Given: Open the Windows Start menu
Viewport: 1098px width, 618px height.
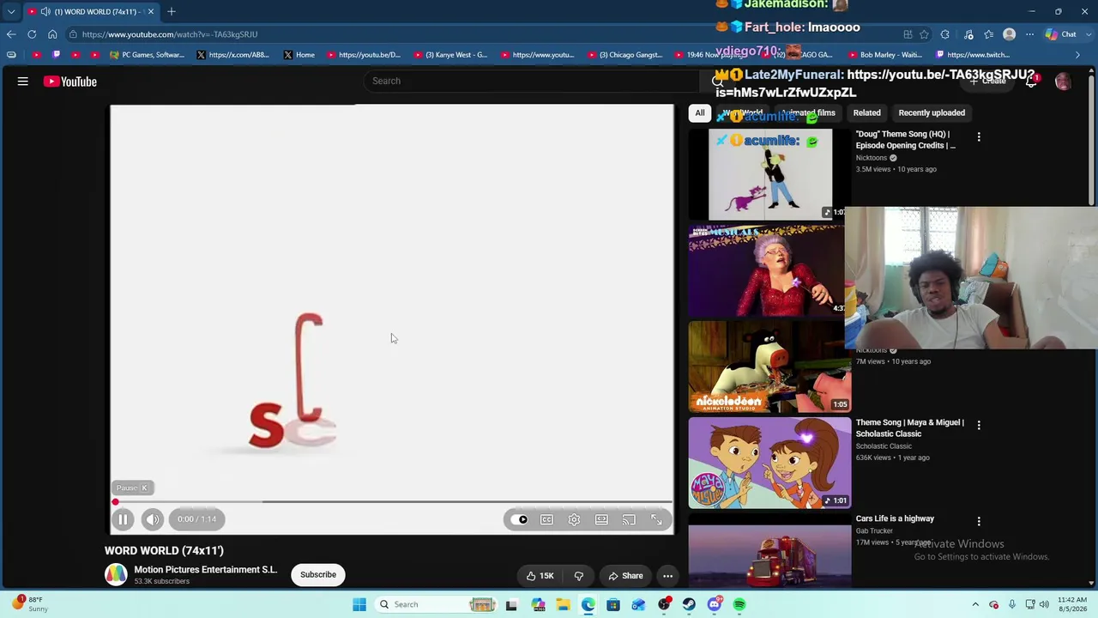Looking at the screenshot, I should click(x=359, y=604).
